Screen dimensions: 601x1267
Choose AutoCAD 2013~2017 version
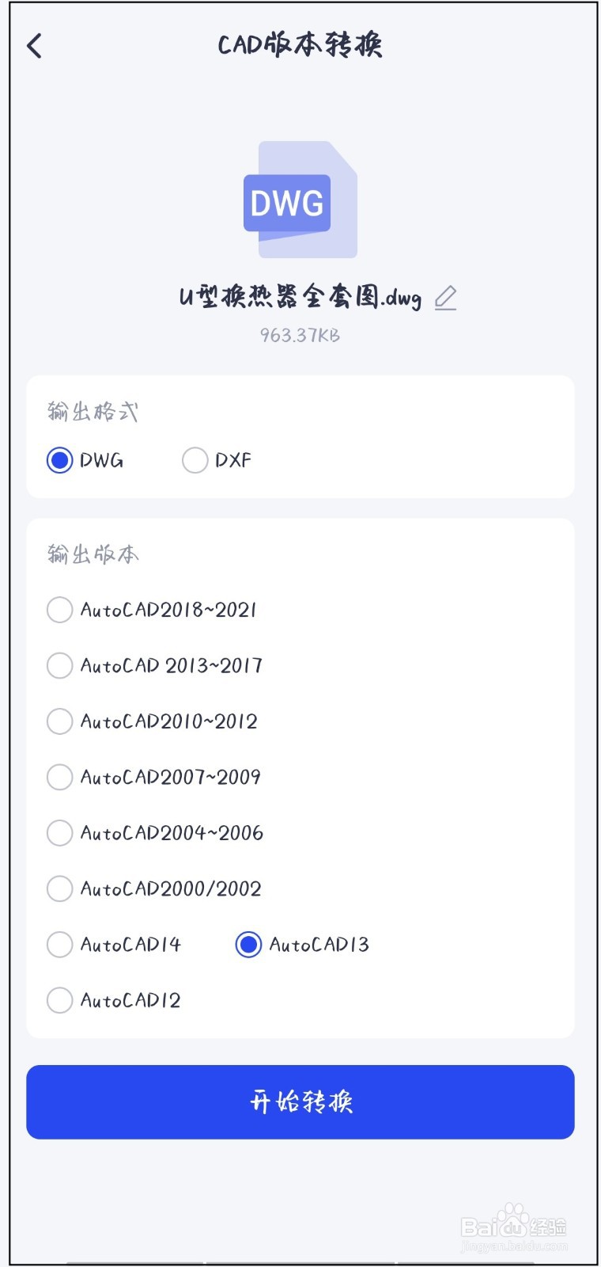[60, 665]
